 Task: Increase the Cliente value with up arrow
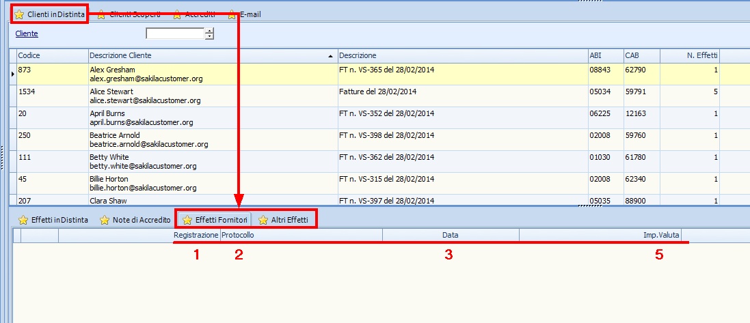coord(209,31)
